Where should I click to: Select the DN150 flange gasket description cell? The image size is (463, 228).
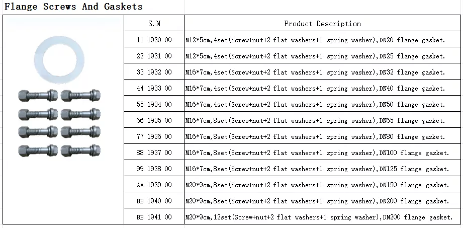(x=317, y=185)
